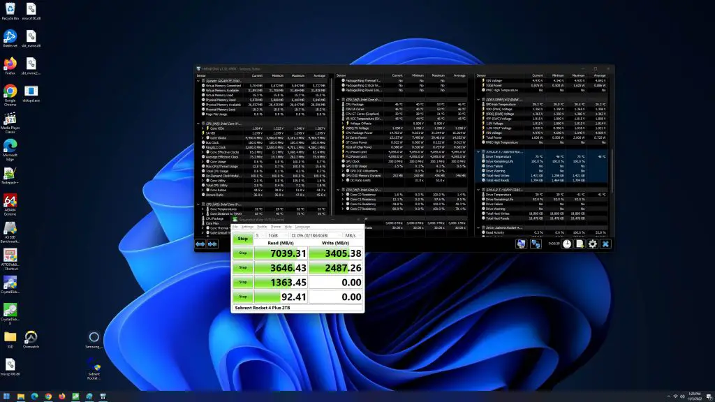Click HWiNFO logging sheet icon
Image resolution: width=715 pixels, height=402 pixels.
(x=579, y=244)
